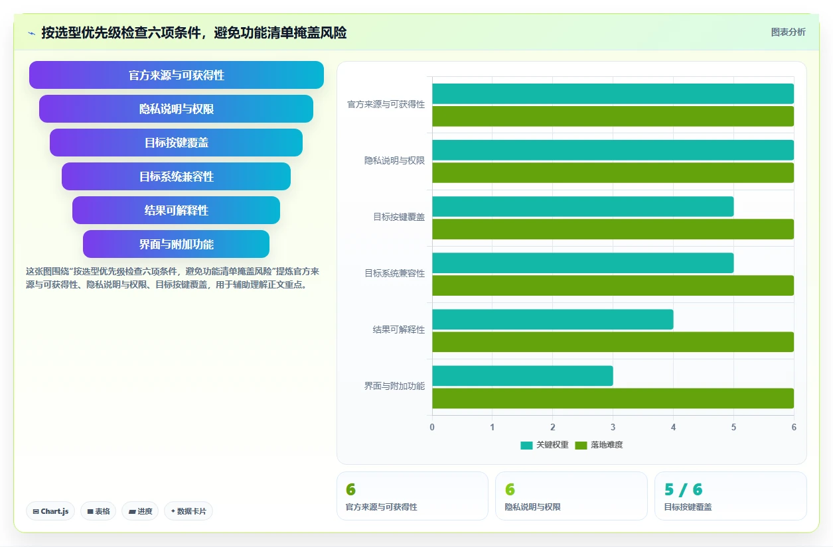Click the green bar for 隐私说明与权限
Viewport: 833px width, 547px height.
click(x=613, y=172)
